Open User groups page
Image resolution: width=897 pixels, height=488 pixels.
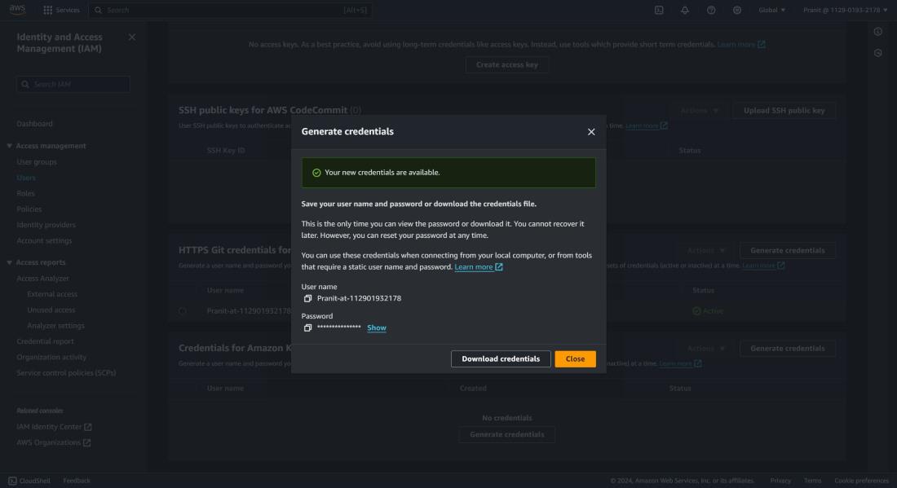[37, 161]
